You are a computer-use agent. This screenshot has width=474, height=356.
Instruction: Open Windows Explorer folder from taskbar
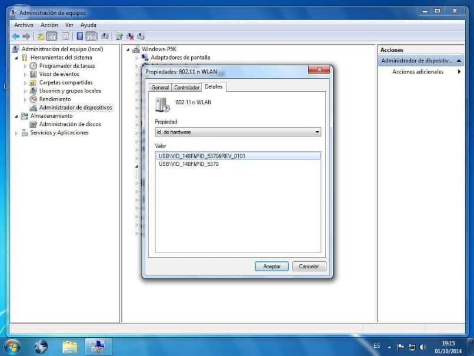click(x=70, y=347)
